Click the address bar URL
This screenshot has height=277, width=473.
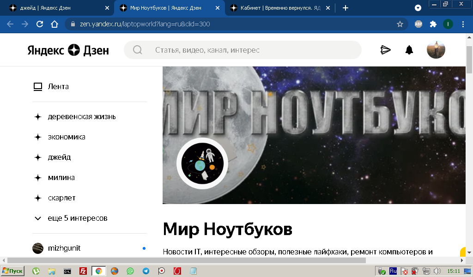click(145, 24)
